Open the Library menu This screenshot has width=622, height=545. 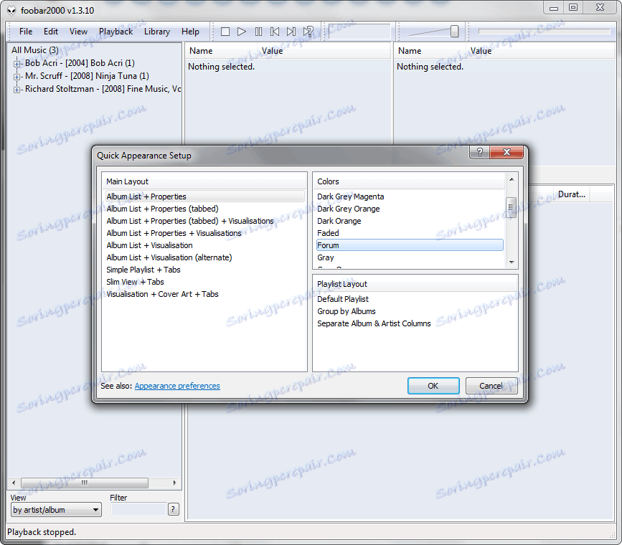pos(156,32)
